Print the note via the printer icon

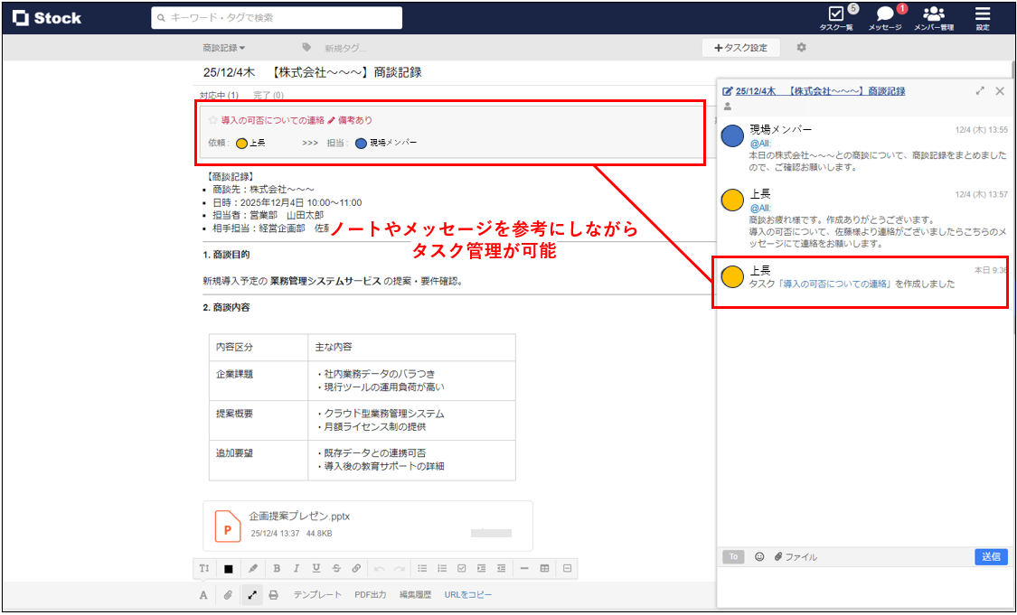click(x=273, y=595)
